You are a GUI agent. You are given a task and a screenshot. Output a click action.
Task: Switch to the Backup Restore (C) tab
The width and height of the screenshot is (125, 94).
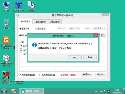(x=25, y=22)
